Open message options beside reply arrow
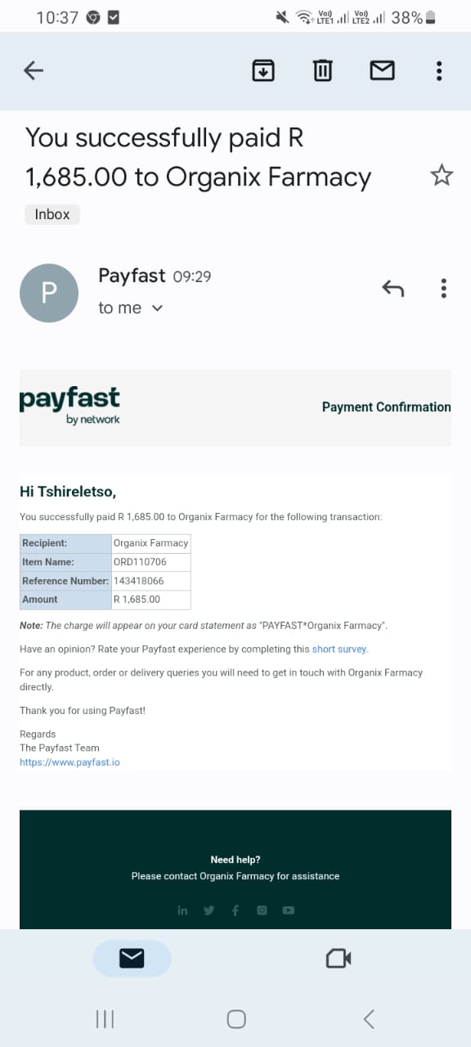The image size is (471, 1047). [x=444, y=288]
